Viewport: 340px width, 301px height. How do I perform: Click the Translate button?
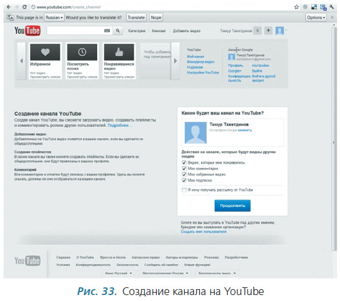point(136,17)
